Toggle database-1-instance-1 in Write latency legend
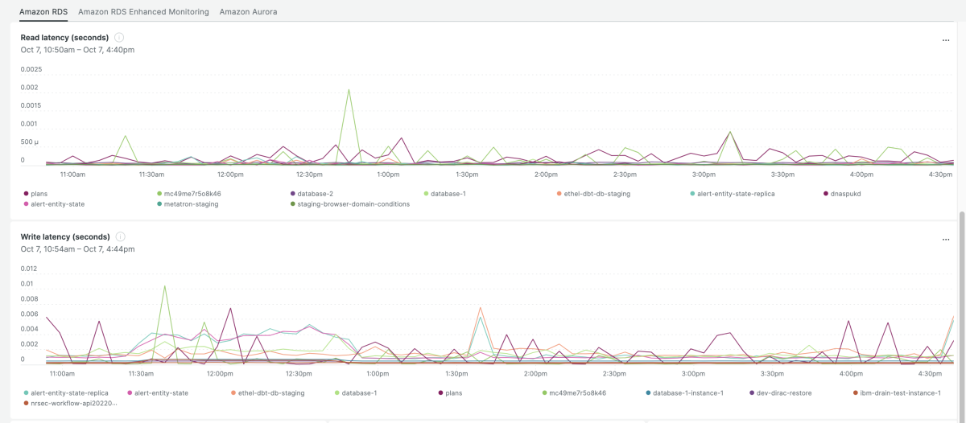This screenshot has height=423, width=966. 688,393
